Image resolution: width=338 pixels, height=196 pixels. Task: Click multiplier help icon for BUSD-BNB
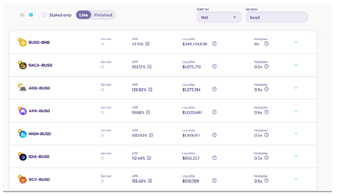[x=266, y=44]
